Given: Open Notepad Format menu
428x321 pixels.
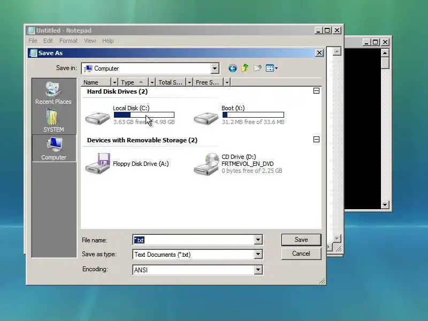Looking at the screenshot, I should click(x=68, y=41).
